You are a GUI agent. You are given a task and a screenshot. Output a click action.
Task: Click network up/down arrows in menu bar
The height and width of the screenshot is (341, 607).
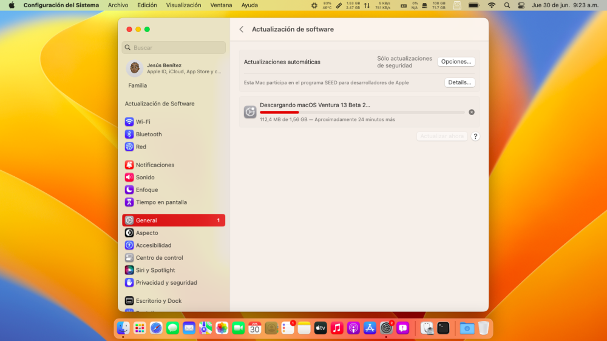(x=367, y=5)
